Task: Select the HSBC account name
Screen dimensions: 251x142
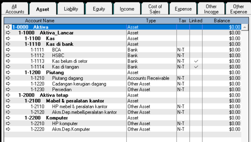Action: click(58, 55)
